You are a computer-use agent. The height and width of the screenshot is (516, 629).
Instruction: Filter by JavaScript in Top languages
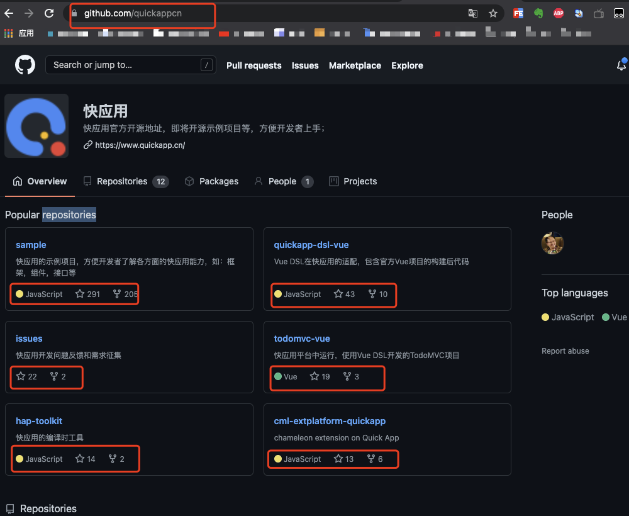coord(567,317)
